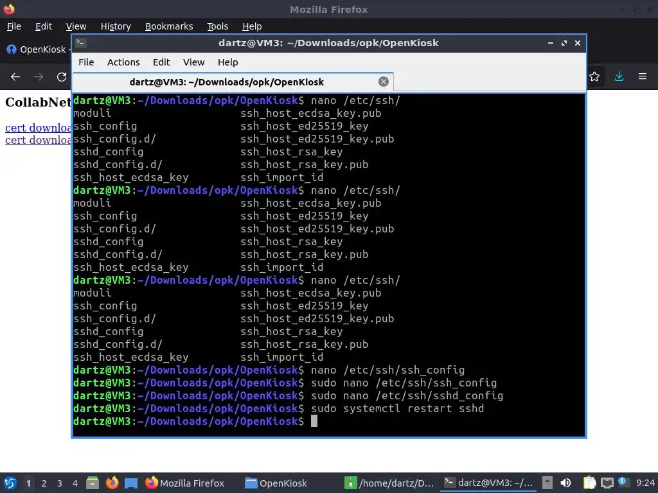This screenshot has height=493, width=658.
Task: Click the update notifier tray icon
Action: coord(623,482)
